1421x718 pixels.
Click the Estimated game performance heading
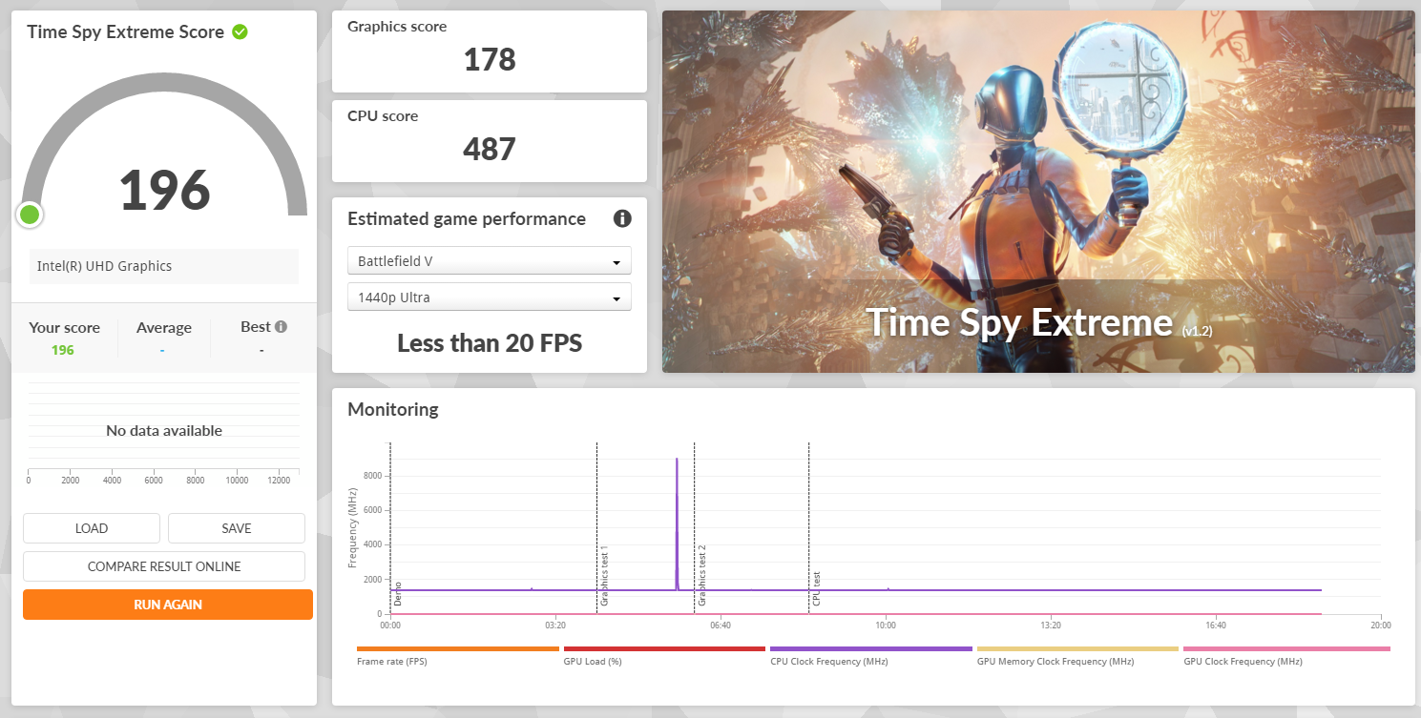click(x=467, y=218)
